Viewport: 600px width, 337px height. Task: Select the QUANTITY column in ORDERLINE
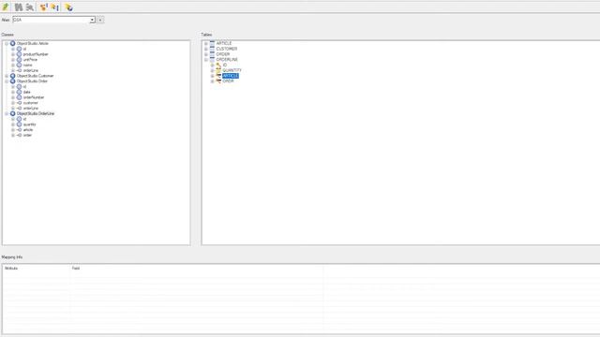pyautogui.click(x=232, y=71)
